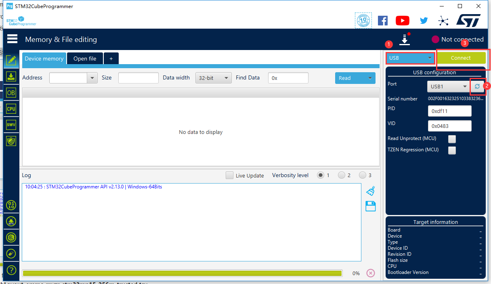Click the VID 0x0483 field
491x284 pixels.
[450, 126]
